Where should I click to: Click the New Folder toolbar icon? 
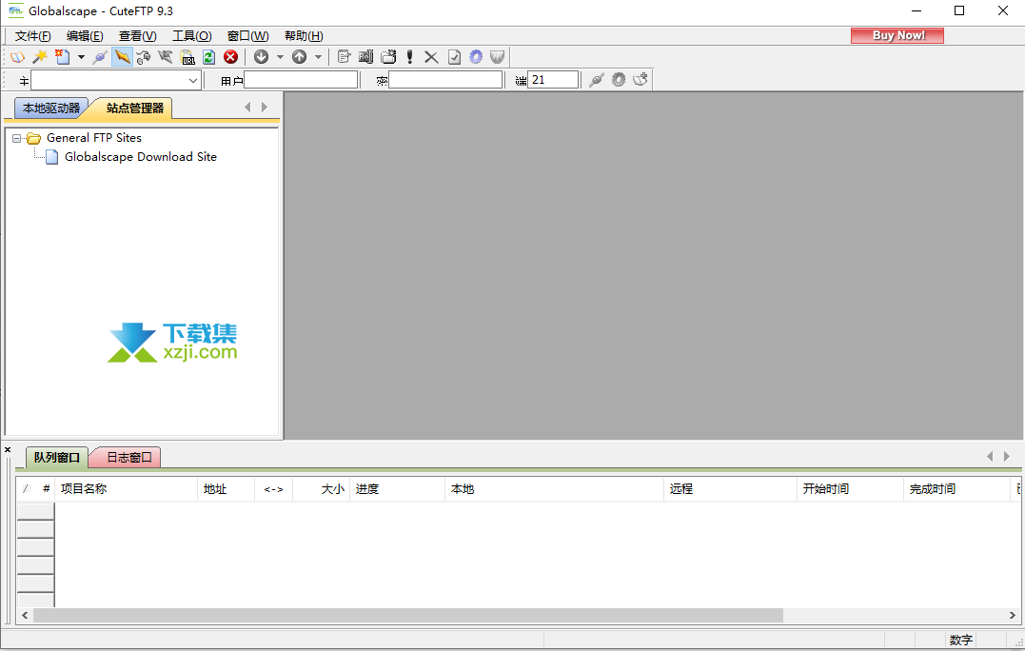(388, 57)
